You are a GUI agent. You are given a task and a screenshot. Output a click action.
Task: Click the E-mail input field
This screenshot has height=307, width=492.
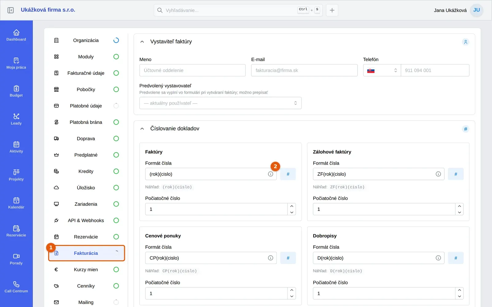(x=304, y=70)
